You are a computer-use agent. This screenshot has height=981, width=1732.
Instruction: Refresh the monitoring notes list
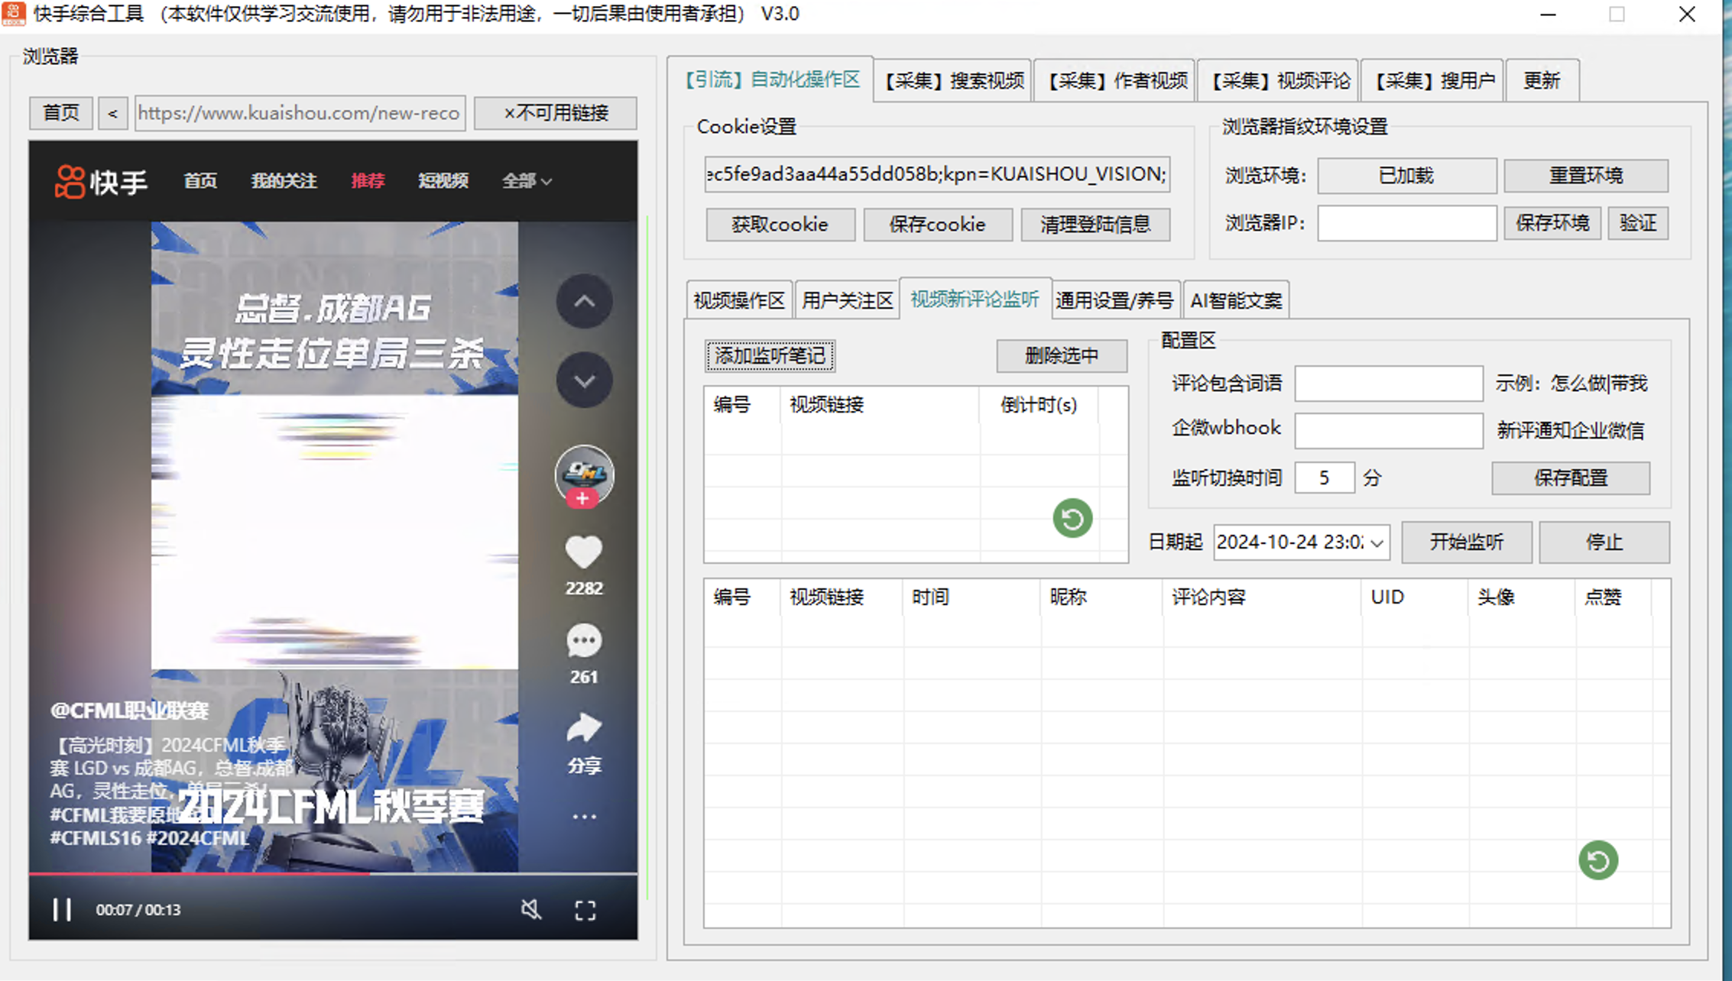click(1072, 519)
